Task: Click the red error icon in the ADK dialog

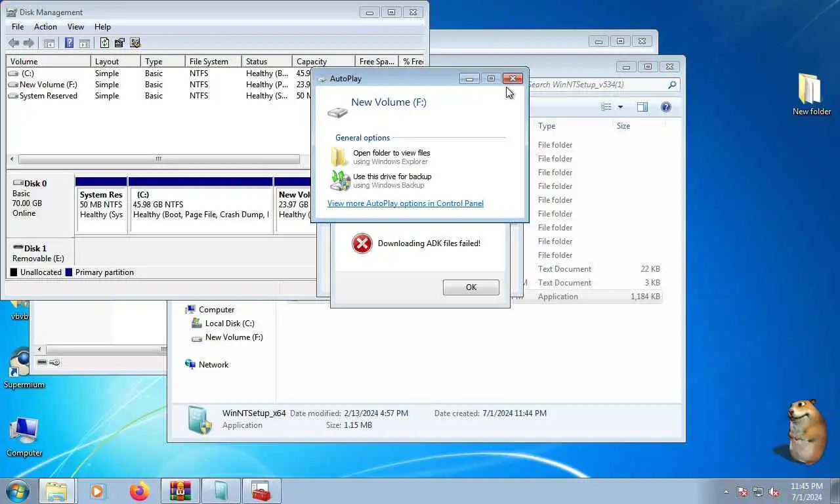Action: (x=362, y=243)
